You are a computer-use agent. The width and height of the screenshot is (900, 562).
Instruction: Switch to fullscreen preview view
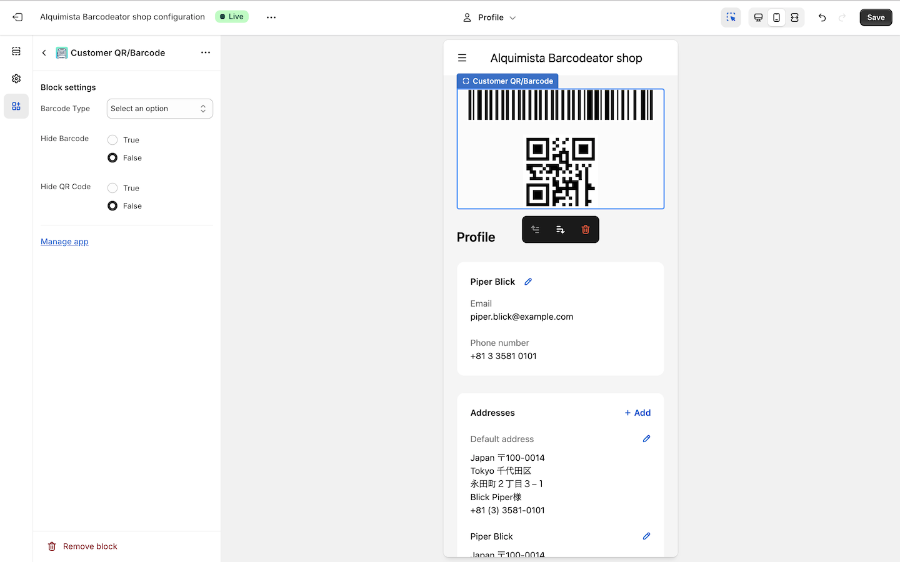pyautogui.click(x=794, y=17)
